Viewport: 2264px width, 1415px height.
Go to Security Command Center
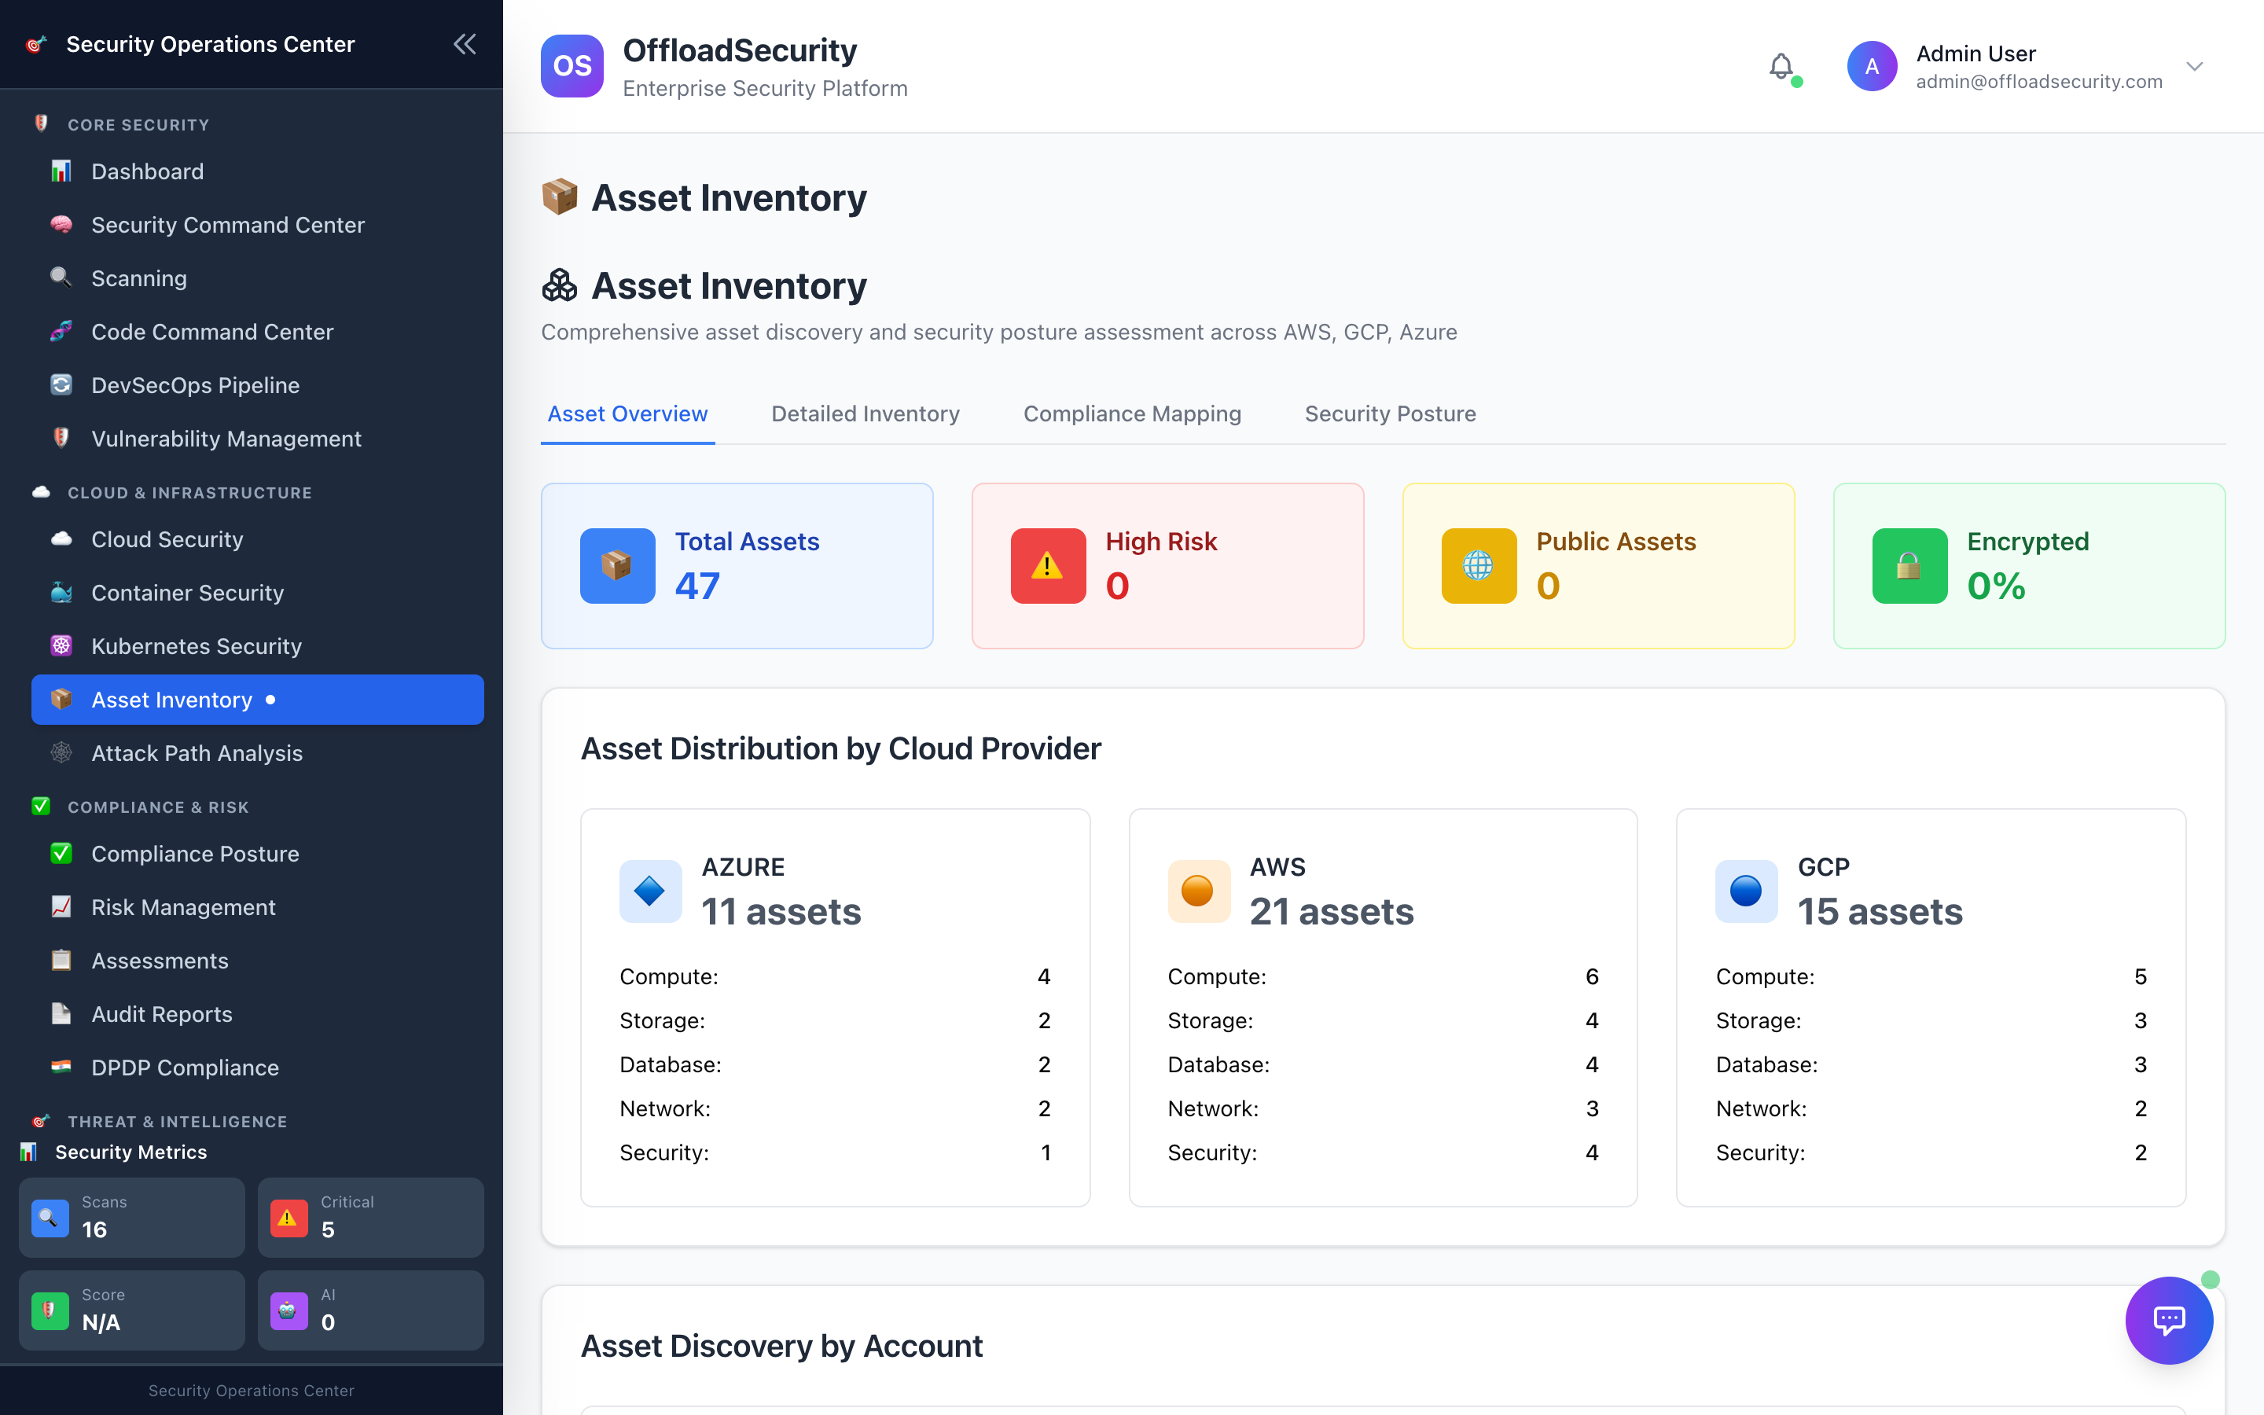pos(257,225)
